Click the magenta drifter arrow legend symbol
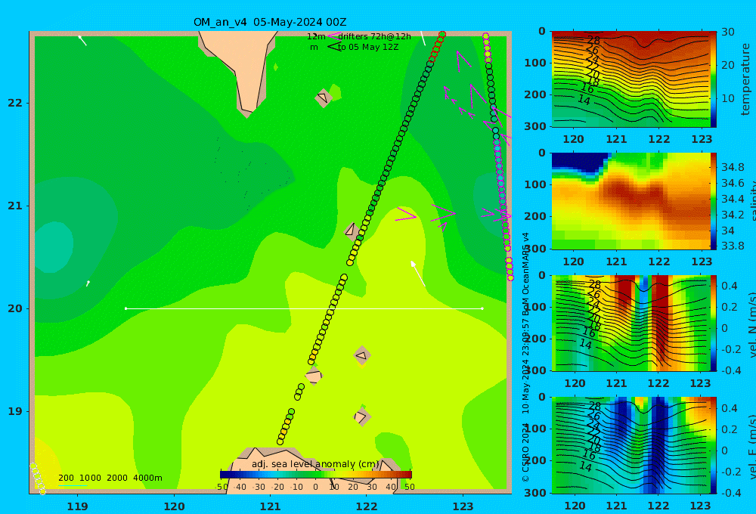756x514 pixels. point(333,36)
